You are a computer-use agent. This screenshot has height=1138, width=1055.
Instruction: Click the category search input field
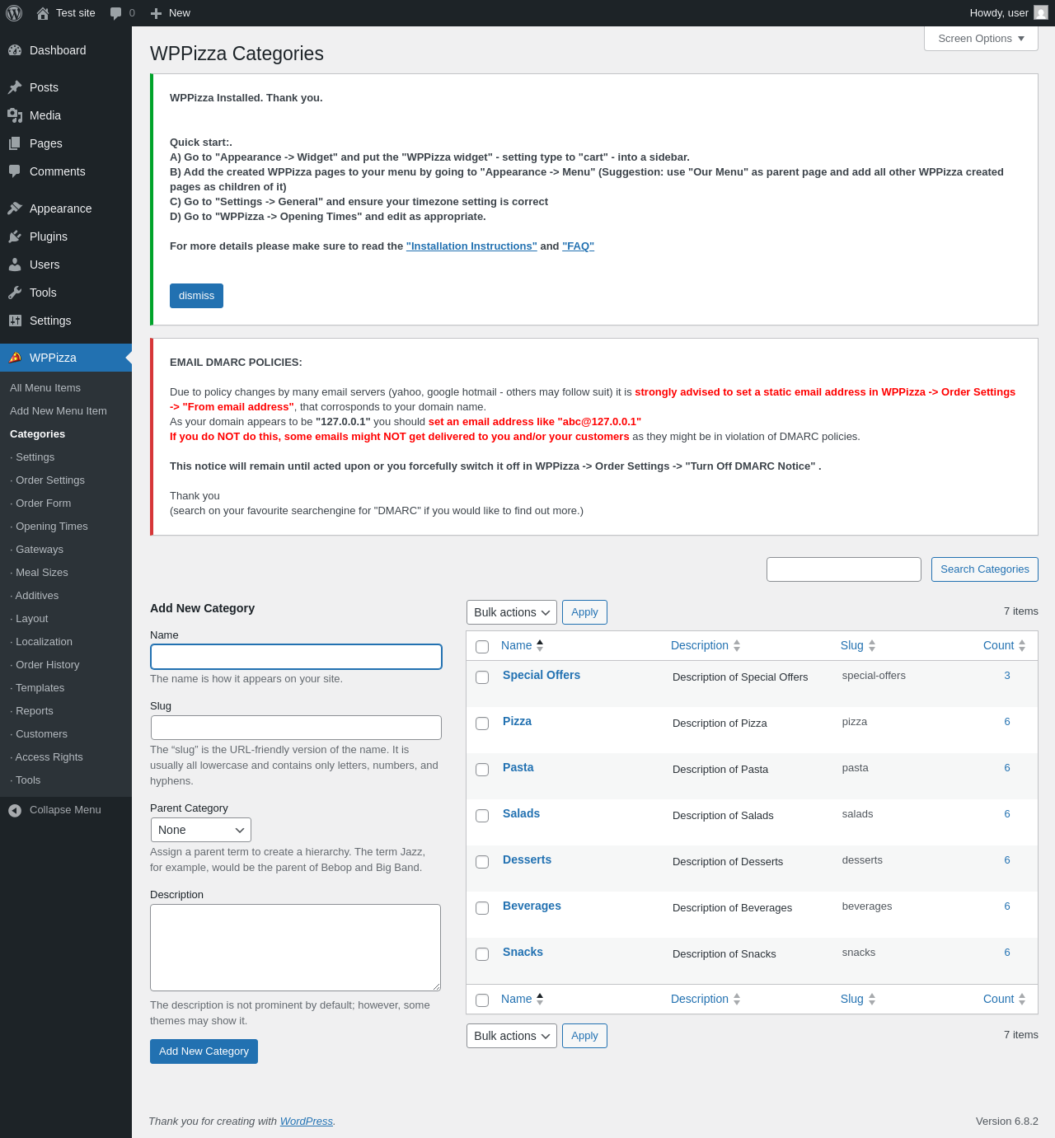(844, 569)
